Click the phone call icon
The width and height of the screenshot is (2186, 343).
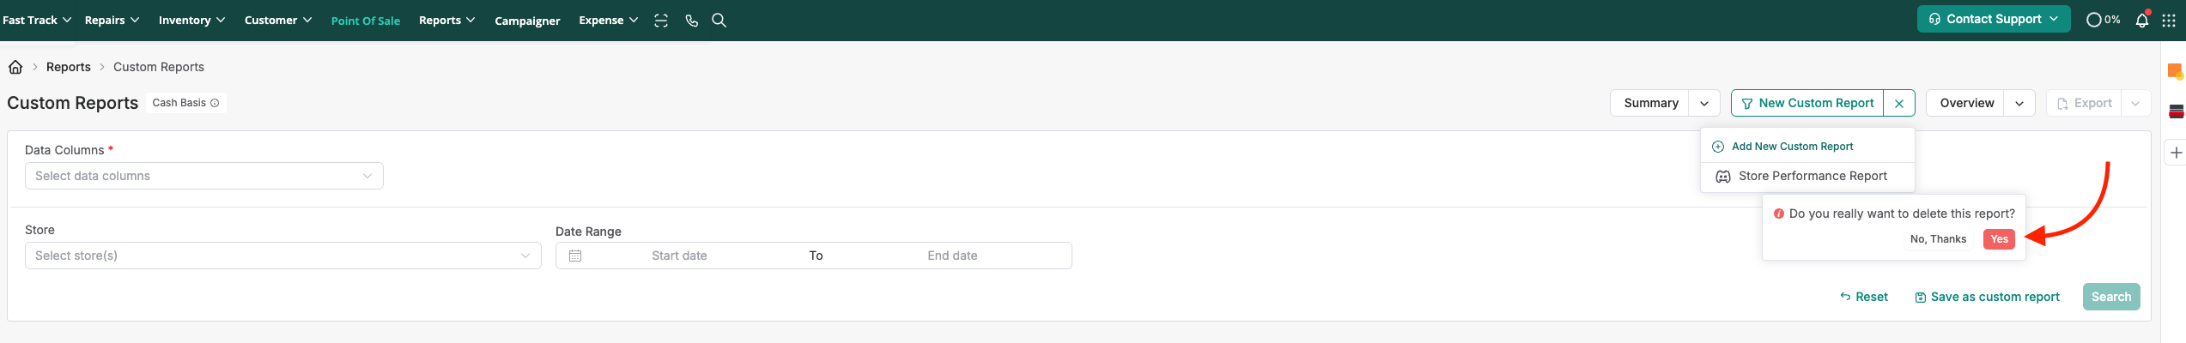coord(691,21)
